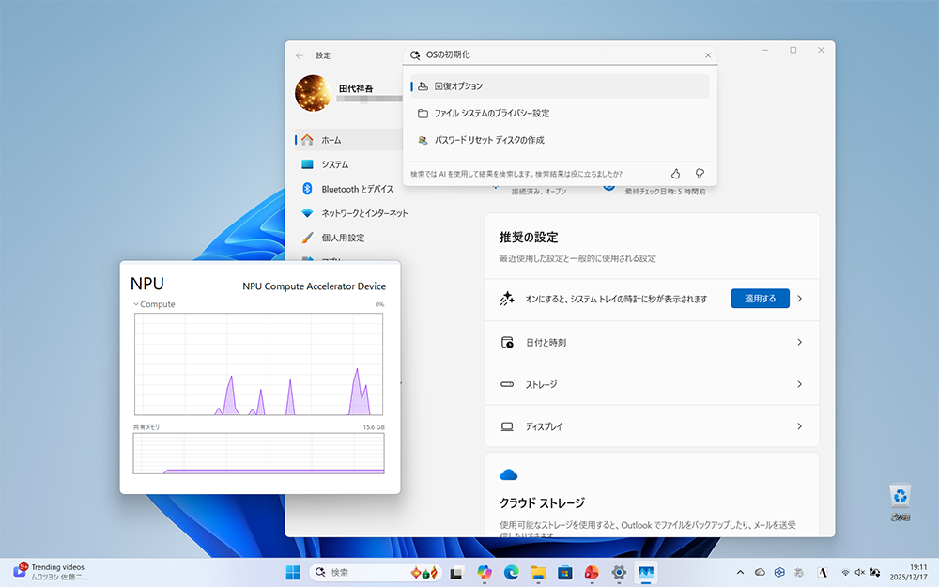Open the clock showing 19:11
Viewport: 939px width, 587px height.
908,572
